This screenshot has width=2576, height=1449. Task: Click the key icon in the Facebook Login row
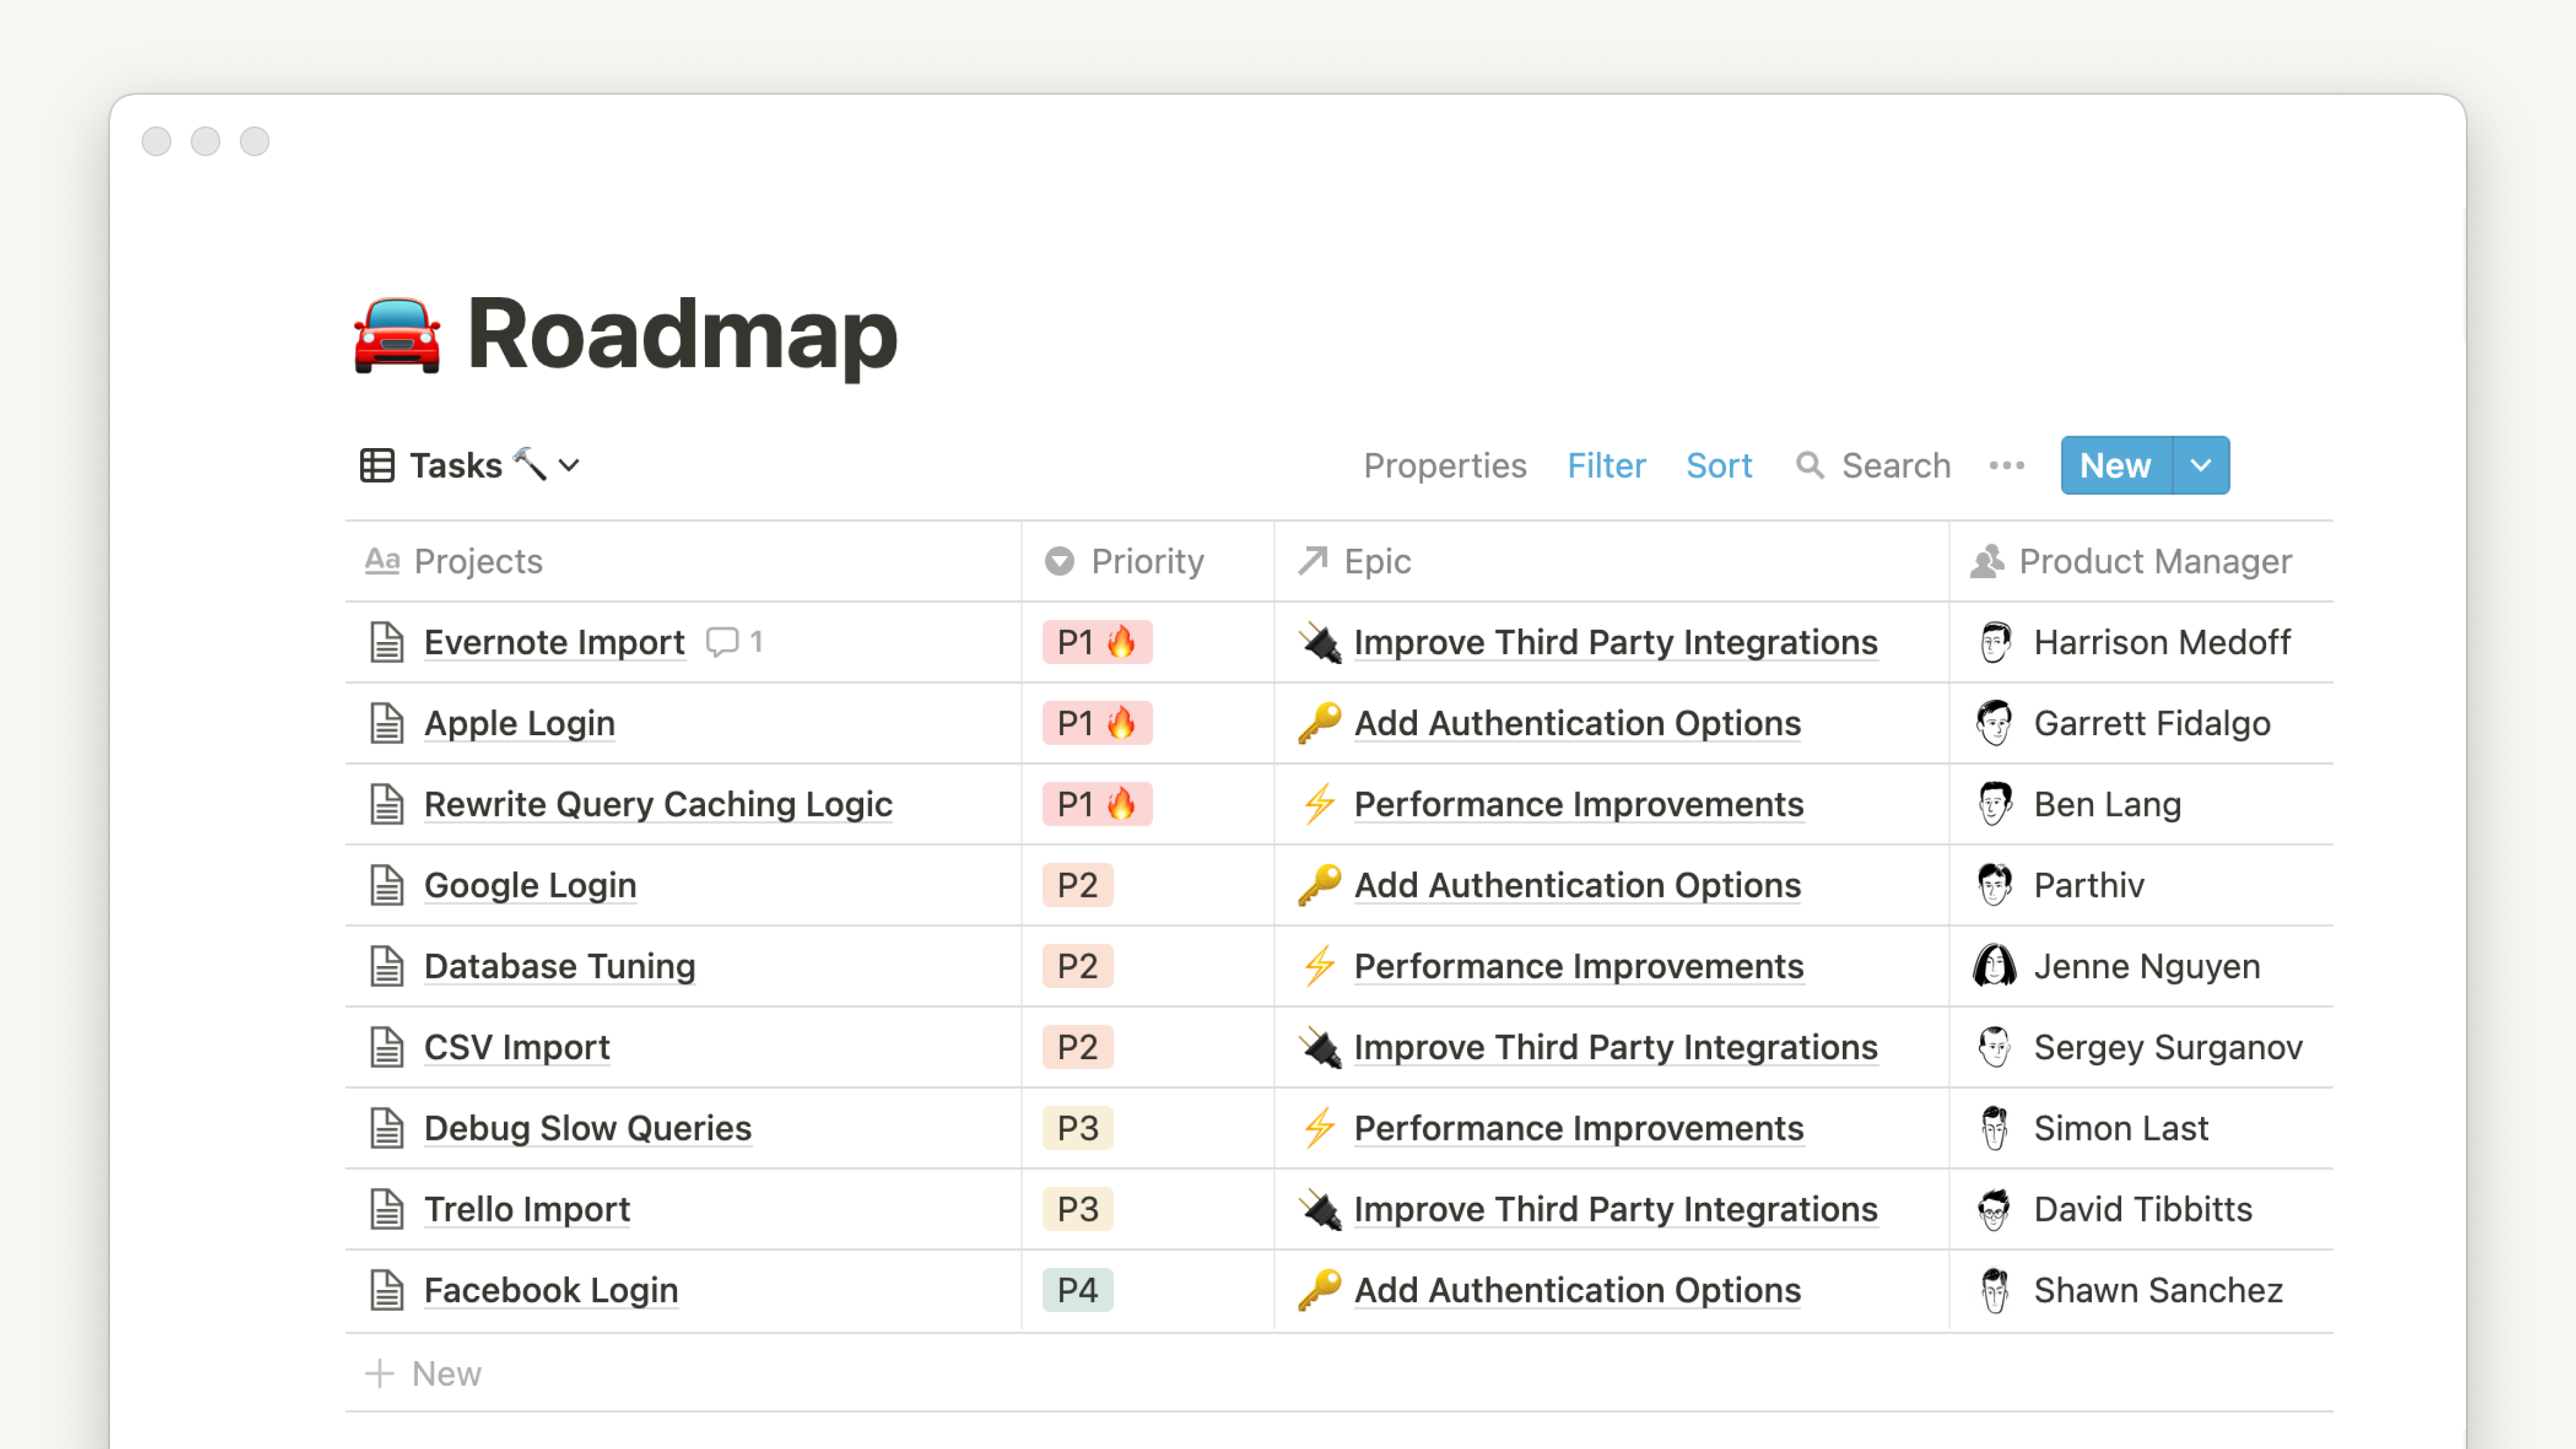[x=1320, y=1290]
